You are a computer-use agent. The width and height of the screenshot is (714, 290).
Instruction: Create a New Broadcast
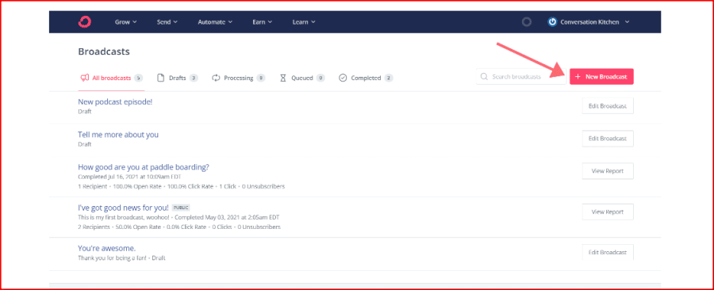pyautogui.click(x=601, y=77)
